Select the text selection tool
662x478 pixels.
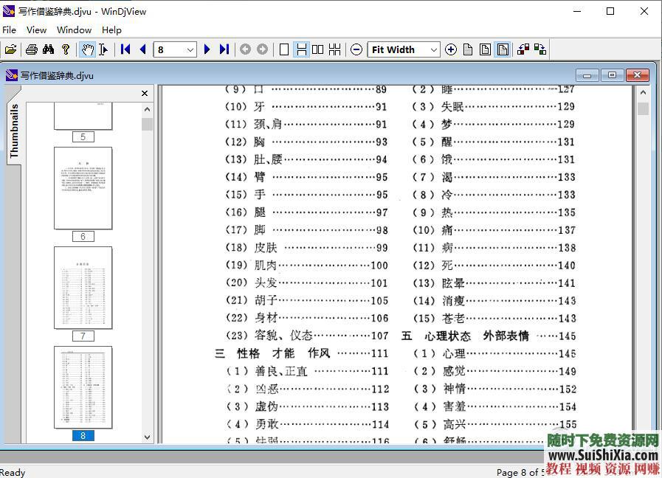click(x=105, y=49)
